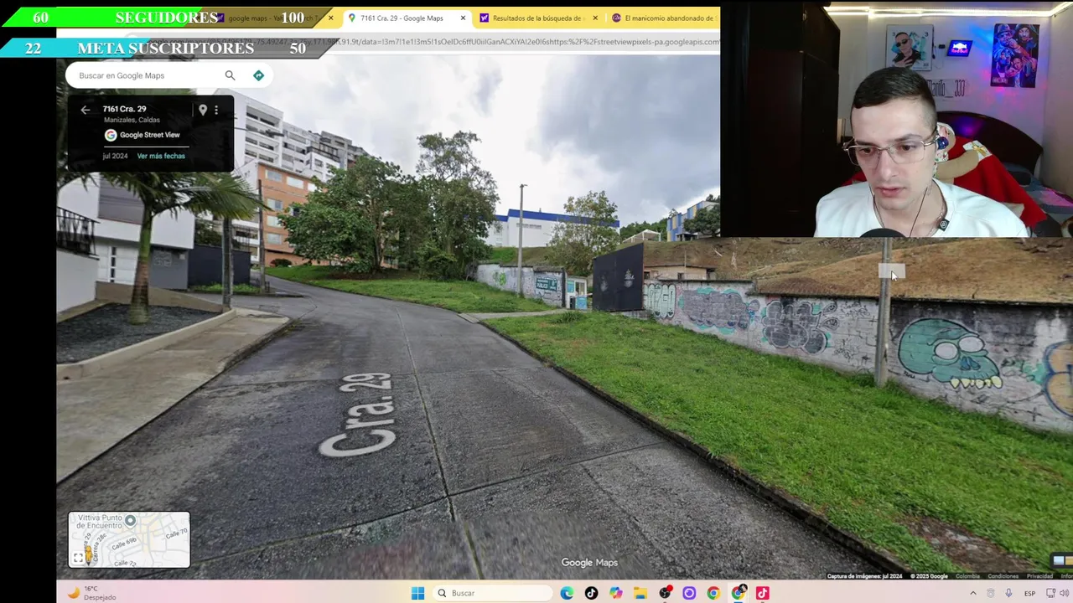Click the Google Street View logo icon
This screenshot has width=1073, height=603.
[111, 135]
